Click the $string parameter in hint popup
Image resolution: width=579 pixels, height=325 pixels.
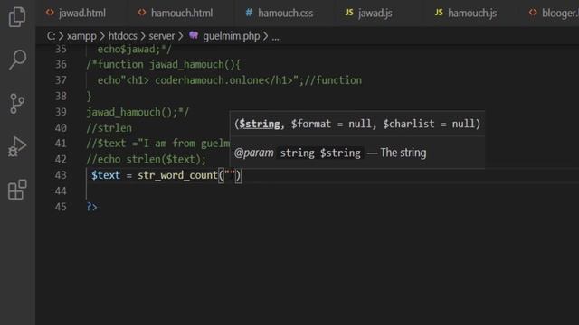[260, 124]
